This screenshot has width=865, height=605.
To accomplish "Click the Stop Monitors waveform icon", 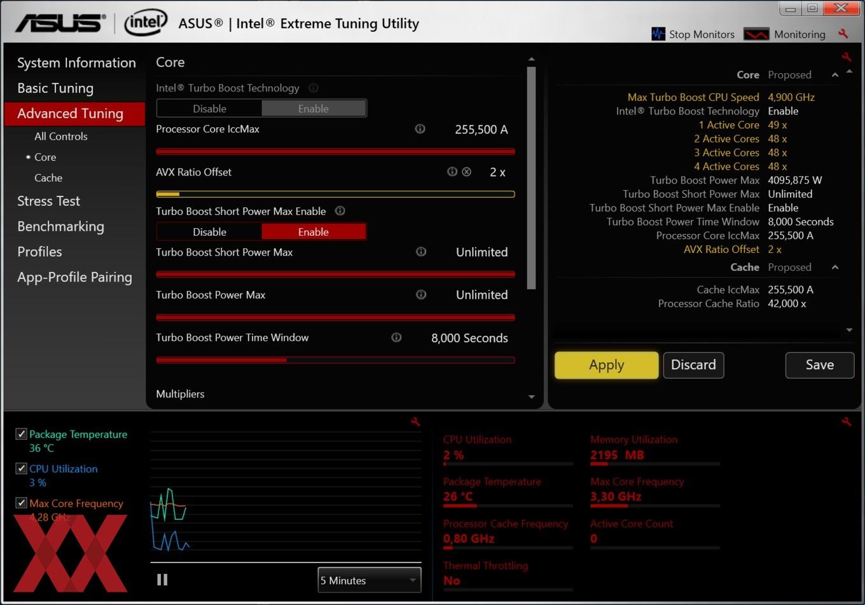I will pyautogui.click(x=658, y=34).
